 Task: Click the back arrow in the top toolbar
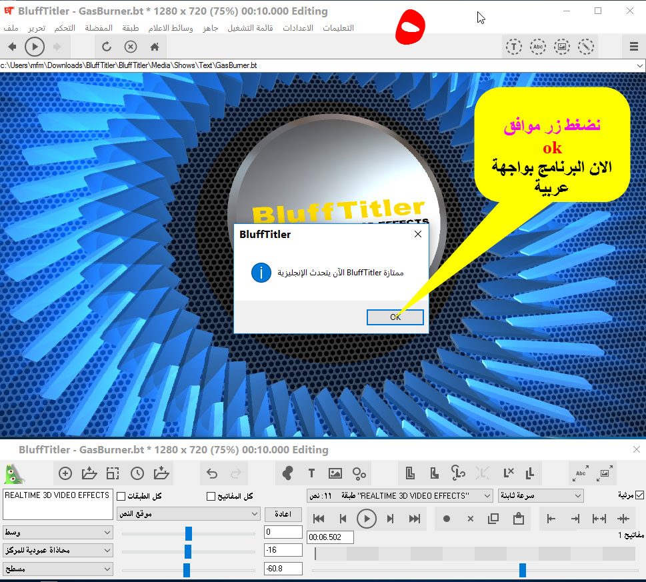click(x=13, y=47)
